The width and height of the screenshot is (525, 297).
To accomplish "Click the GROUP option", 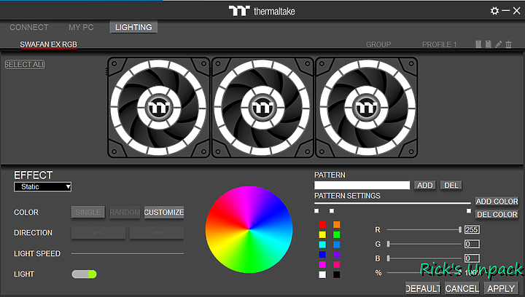I will (378, 44).
